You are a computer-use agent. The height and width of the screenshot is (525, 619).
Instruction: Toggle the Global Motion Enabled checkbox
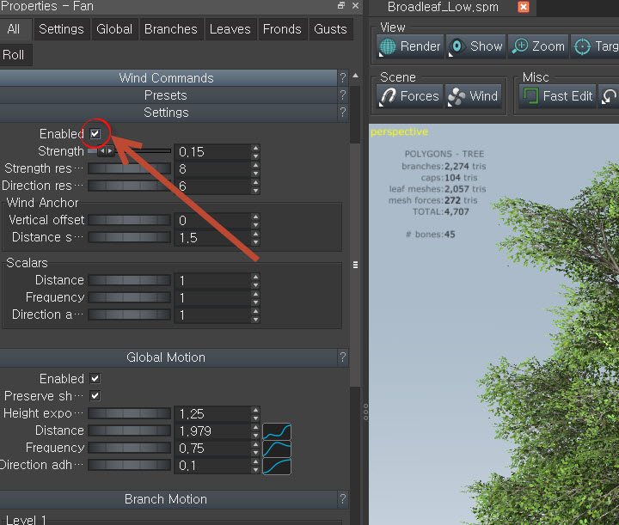(x=95, y=379)
